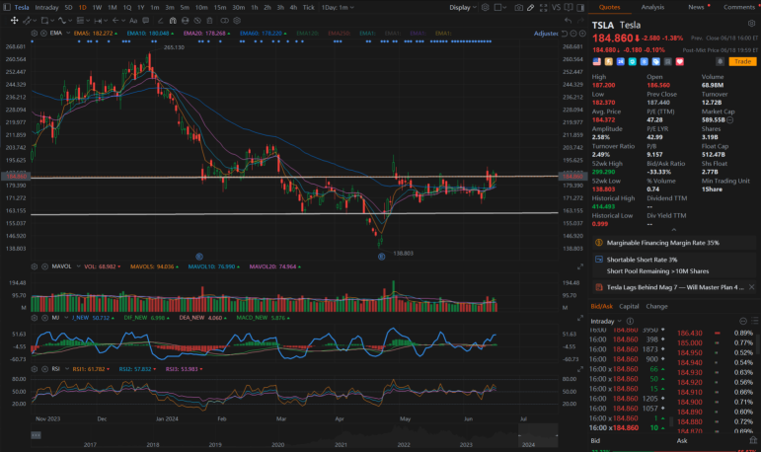Switch to Analysis tab
The height and width of the screenshot is (452, 761).
652,7
